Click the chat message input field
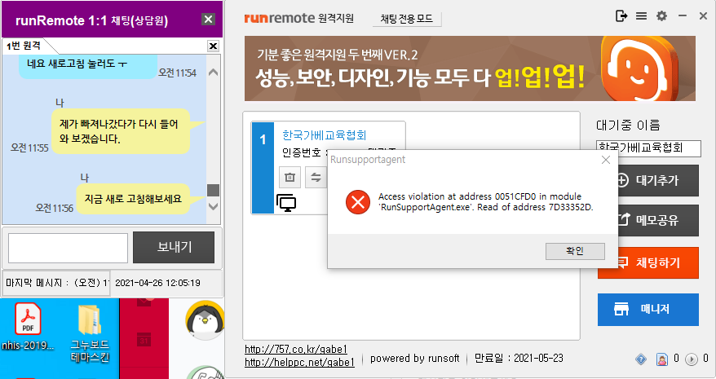 click(68, 248)
